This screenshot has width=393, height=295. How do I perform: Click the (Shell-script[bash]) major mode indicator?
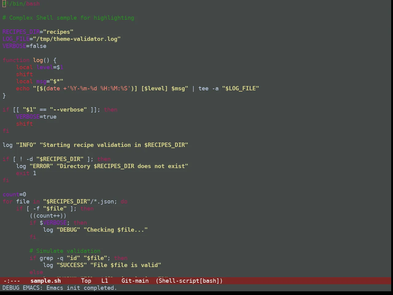click(x=189, y=281)
